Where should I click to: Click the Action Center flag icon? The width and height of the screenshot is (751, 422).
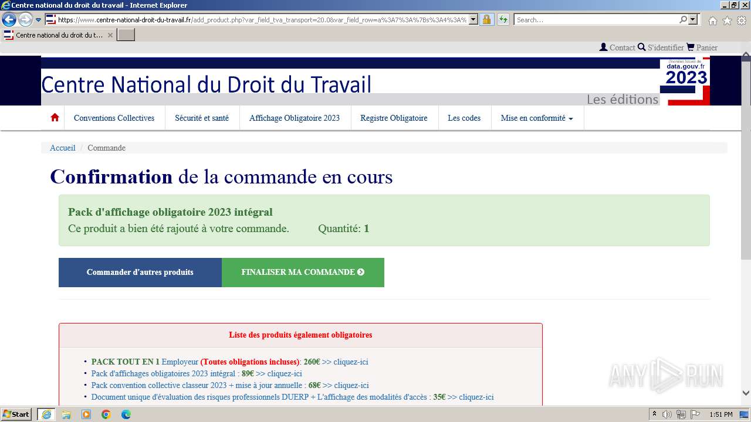[695, 414]
